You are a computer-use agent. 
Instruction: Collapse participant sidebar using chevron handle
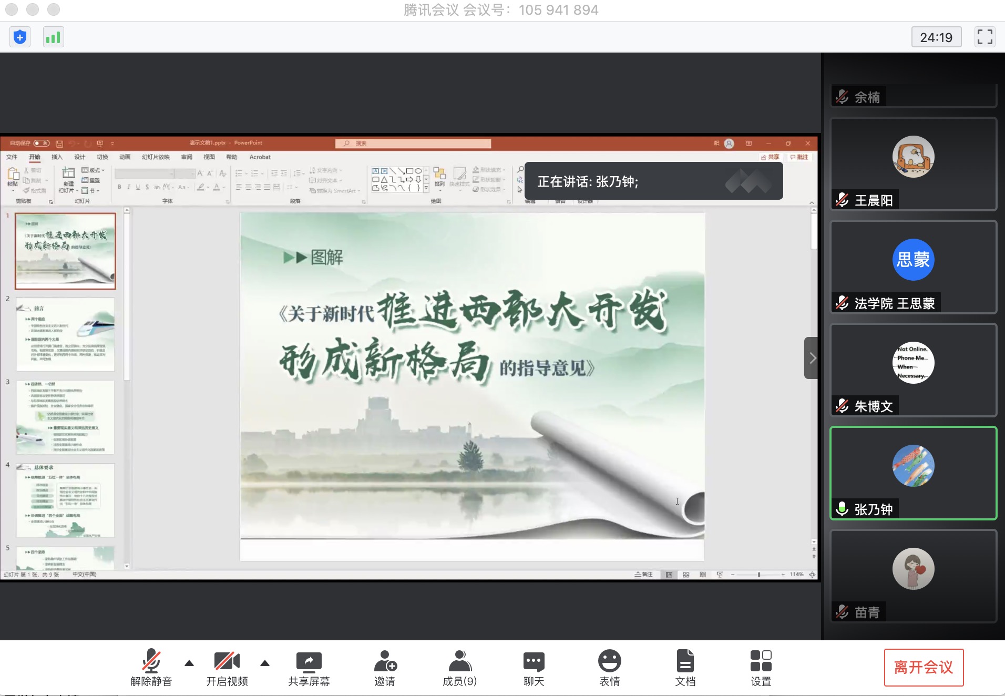point(812,358)
